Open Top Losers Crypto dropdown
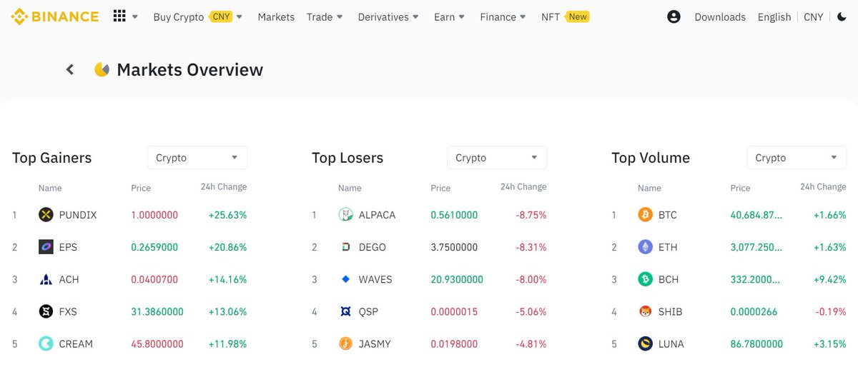Image resolution: width=858 pixels, height=367 pixels. tap(497, 158)
